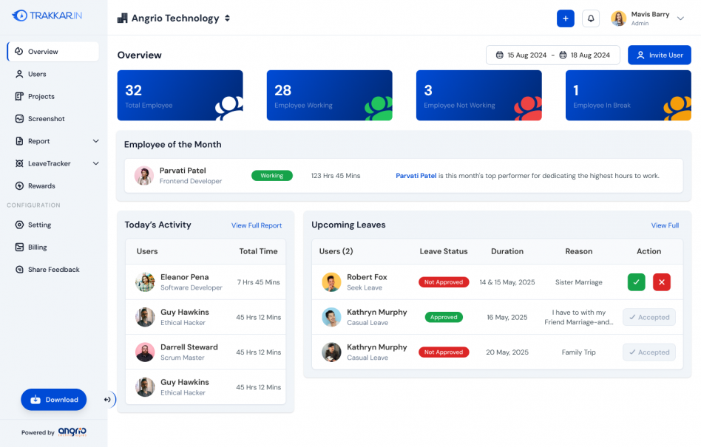Click the start date calendar icon
This screenshot has height=447, width=701.
pyautogui.click(x=499, y=55)
